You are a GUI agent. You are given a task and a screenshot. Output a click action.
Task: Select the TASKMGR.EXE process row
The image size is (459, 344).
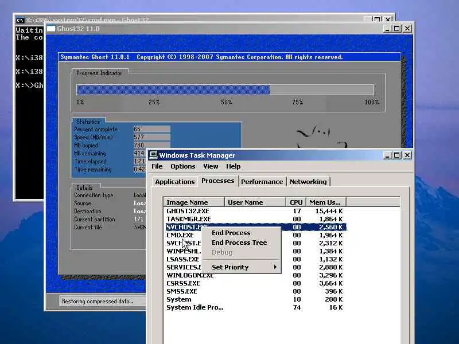click(x=255, y=219)
